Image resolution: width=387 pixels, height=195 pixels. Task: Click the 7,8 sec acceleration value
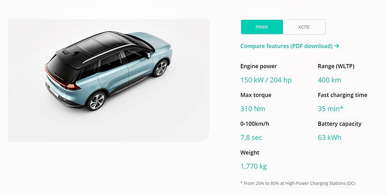[x=251, y=137]
